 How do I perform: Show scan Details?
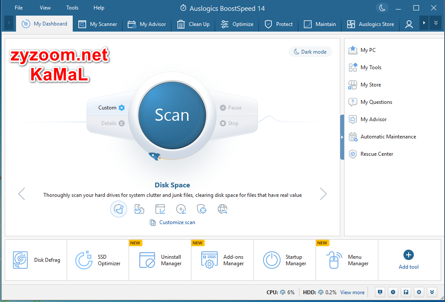click(x=113, y=123)
